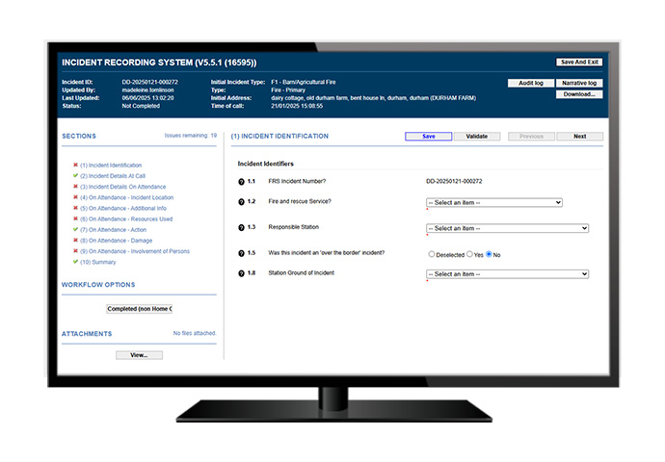The width and height of the screenshot is (665, 462).
Task: Go to On Attendance - Incident Location section
Action: click(x=131, y=197)
